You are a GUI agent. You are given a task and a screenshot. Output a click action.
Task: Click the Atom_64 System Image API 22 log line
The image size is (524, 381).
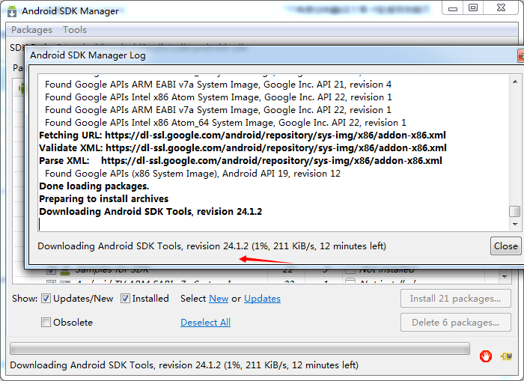225,123
